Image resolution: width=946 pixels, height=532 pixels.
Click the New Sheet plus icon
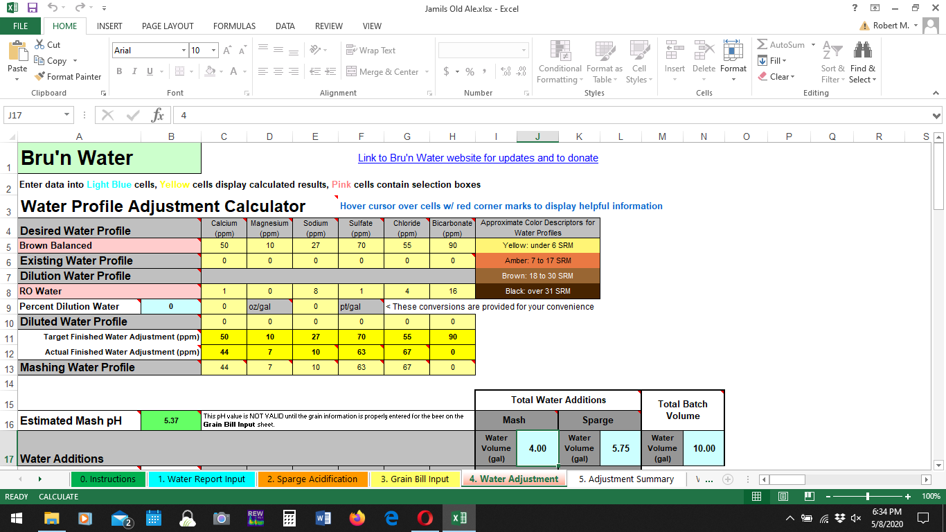click(728, 479)
